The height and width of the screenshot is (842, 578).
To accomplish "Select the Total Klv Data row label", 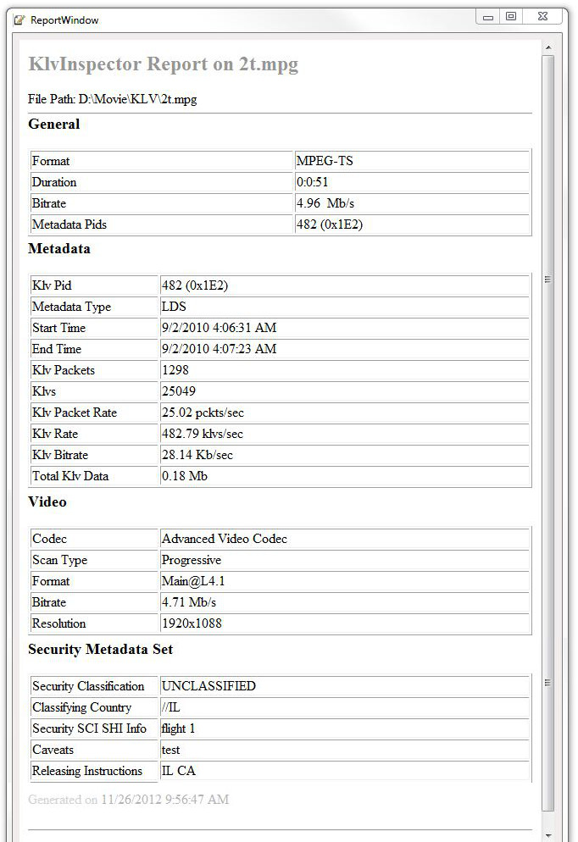I will pos(70,476).
